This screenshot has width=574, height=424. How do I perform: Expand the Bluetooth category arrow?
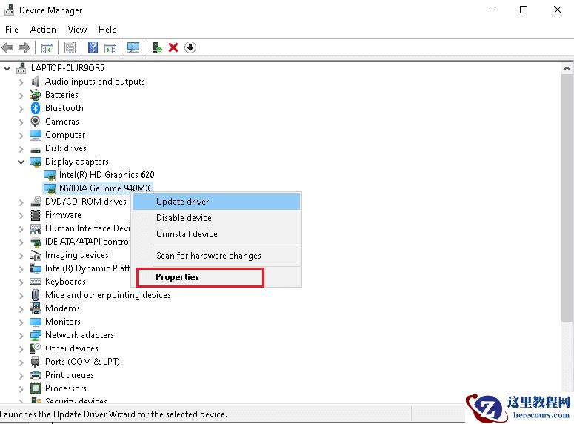click(x=21, y=109)
